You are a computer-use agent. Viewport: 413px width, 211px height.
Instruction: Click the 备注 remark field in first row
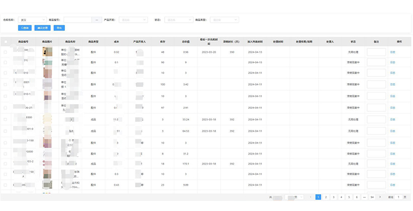(376, 52)
